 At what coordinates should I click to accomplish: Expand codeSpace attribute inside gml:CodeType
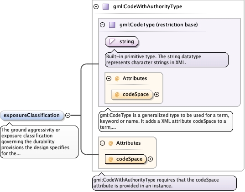pos(157,95)
